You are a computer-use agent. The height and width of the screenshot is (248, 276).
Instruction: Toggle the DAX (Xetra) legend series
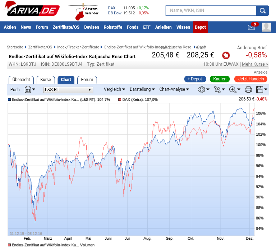click(x=120, y=99)
